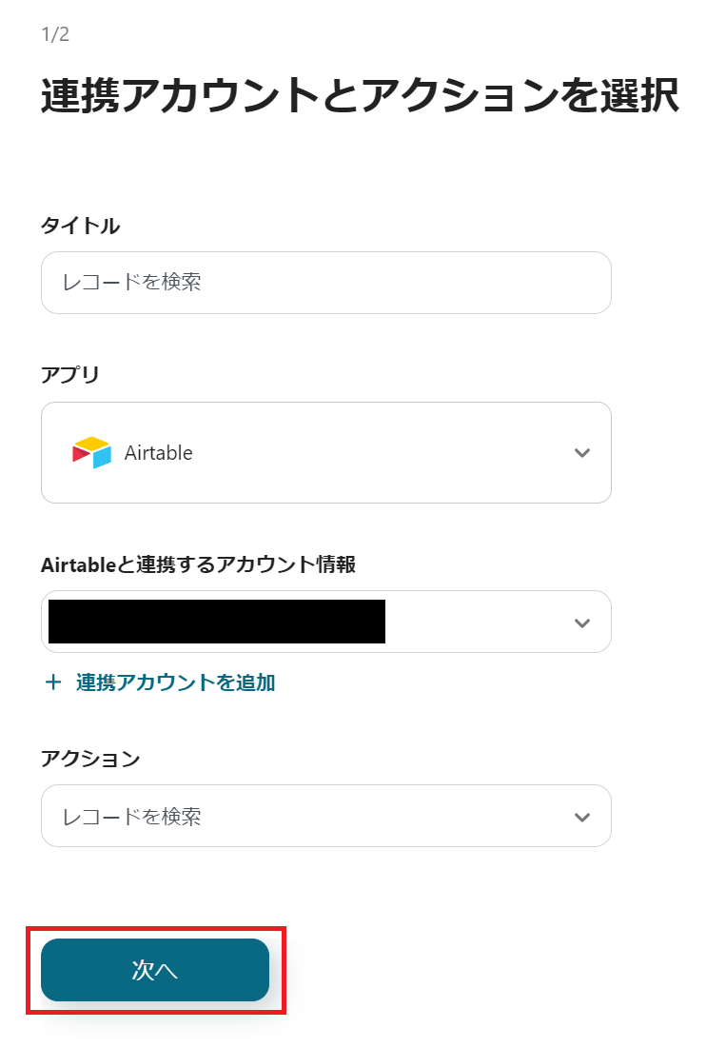
Task: Select the Airtable name in app selector
Action: 158,453
